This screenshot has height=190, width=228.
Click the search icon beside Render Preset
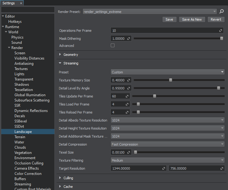pyautogui.click(x=222, y=12)
